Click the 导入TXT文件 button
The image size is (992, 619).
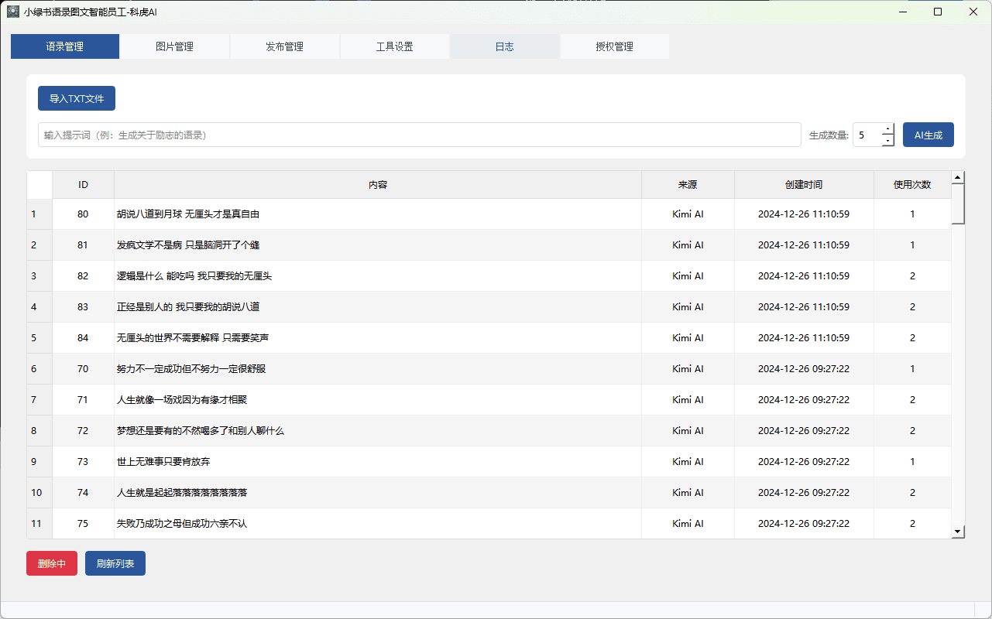(x=77, y=98)
